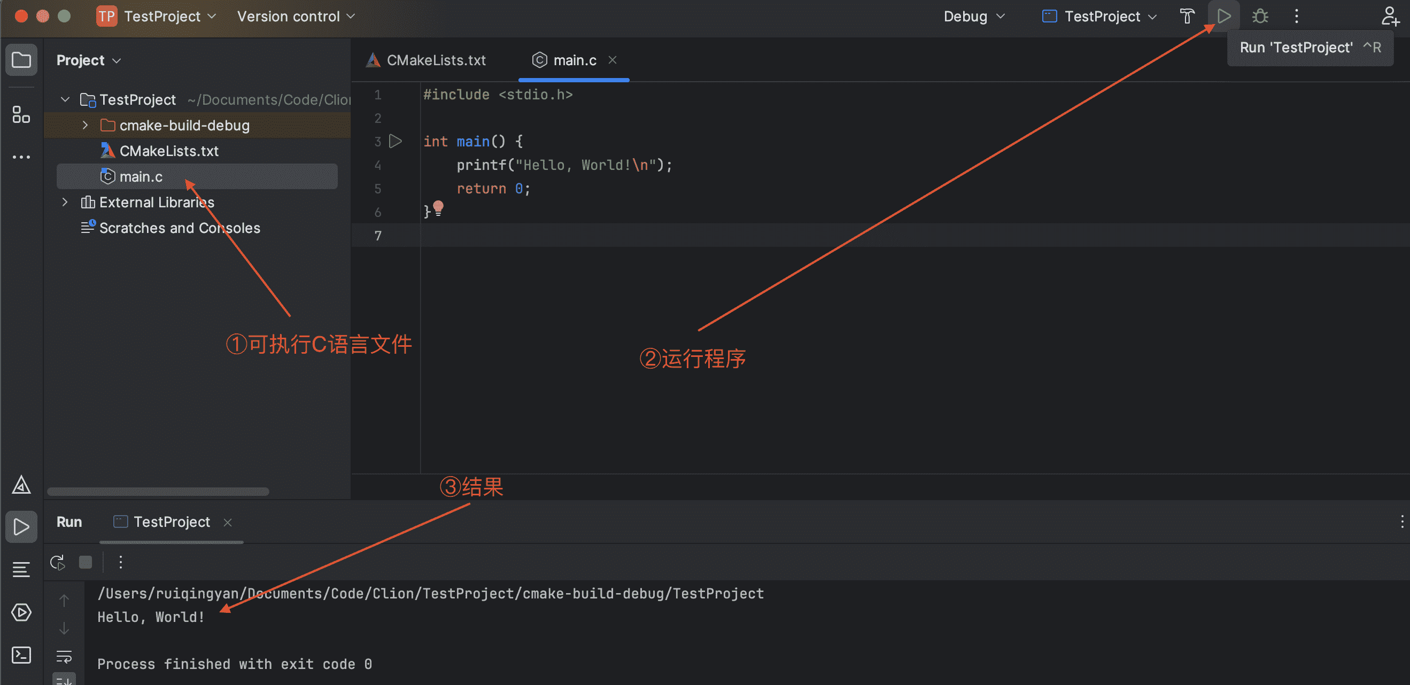Screen dimensions: 1410x685
Task: Open the Messages list icon in left sidebar
Action: (21, 570)
